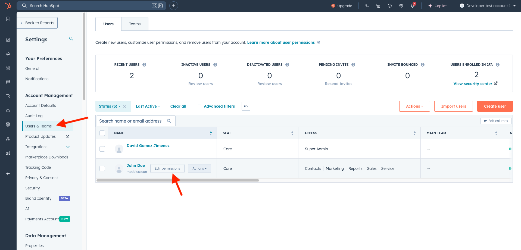The width and height of the screenshot is (521, 250).
Task: Select the John Doe row checkbox
Action: tap(102, 168)
